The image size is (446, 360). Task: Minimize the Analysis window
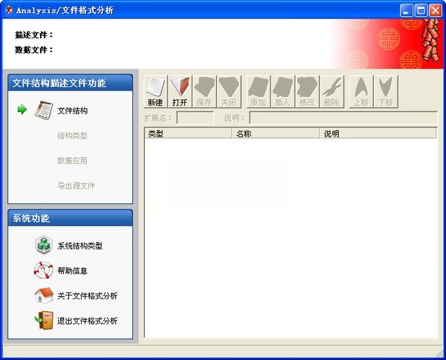point(406,11)
